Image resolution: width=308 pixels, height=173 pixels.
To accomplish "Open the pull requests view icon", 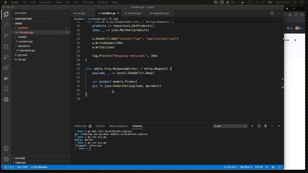I will (6, 46).
